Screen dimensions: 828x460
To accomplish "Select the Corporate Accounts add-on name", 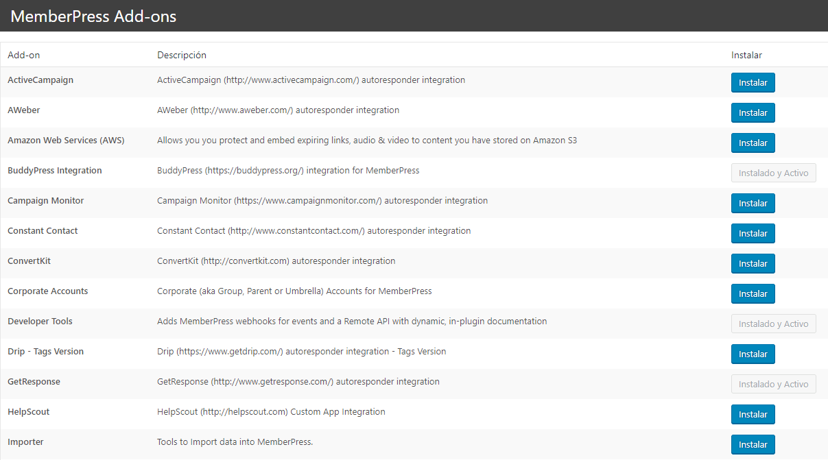I will pyautogui.click(x=48, y=291).
